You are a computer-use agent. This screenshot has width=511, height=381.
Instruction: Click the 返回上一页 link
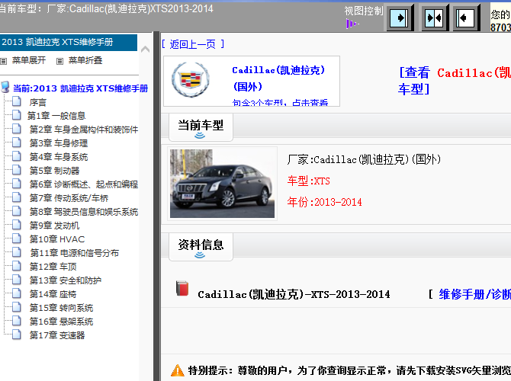[x=193, y=44]
